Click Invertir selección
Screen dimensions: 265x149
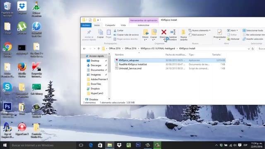click(253, 39)
